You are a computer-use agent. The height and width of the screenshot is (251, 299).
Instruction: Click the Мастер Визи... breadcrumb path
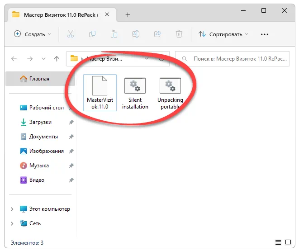[104, 59]
